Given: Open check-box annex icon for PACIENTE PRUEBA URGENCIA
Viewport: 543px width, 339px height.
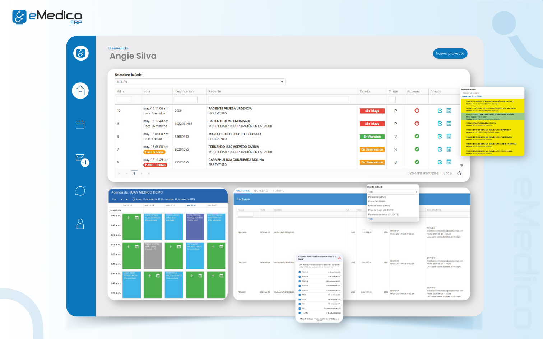Looking at the screenshot, I should (x=440, y=111).
